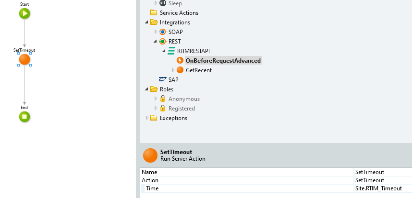Select the Sleep tree item

coord(175,3)
